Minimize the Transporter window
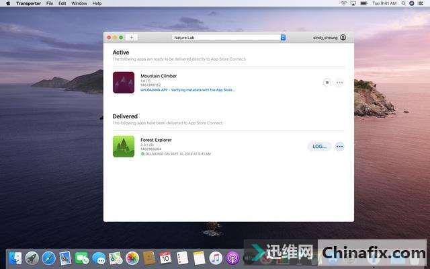Image resolution: width=430 pixels, height=269 pixels. 115,38
